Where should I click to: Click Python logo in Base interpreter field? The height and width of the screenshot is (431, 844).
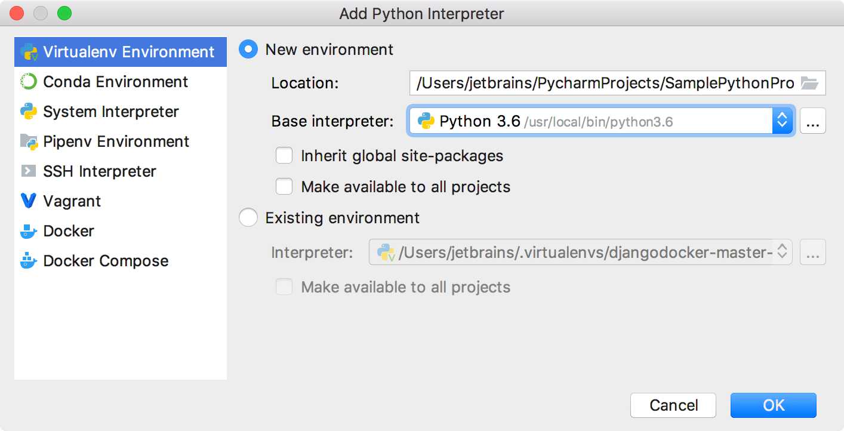[x=426, y=121]
